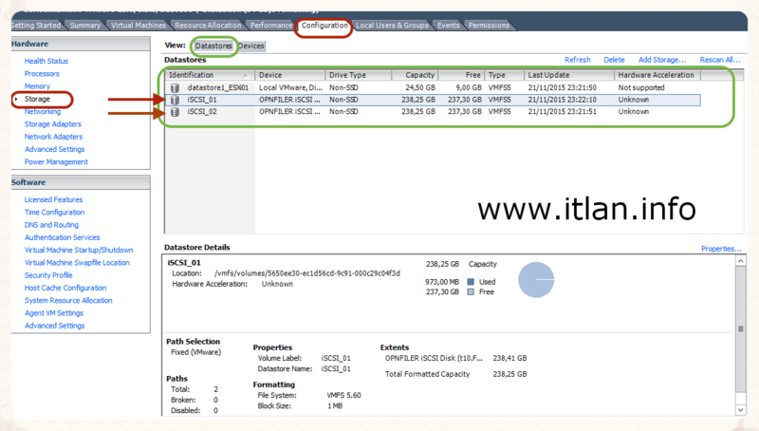This screenshot has height=431, width=759.
Task: Refresh the datastores list
Action: 577,60
